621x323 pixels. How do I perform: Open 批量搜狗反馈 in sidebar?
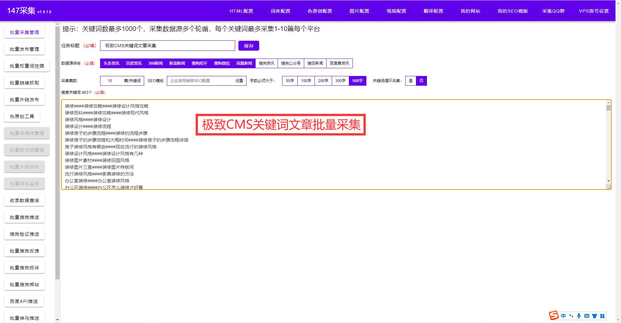point(24,251)
